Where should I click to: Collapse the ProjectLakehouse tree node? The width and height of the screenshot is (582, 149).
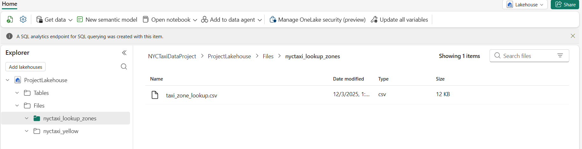(8, 80)
